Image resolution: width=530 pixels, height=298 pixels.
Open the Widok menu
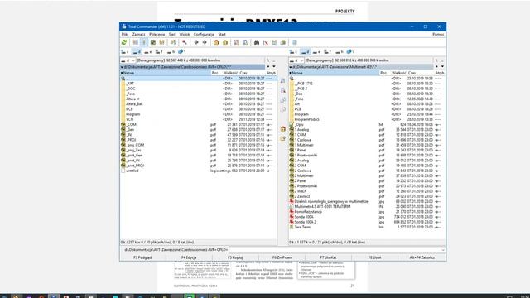pos(185,35)
